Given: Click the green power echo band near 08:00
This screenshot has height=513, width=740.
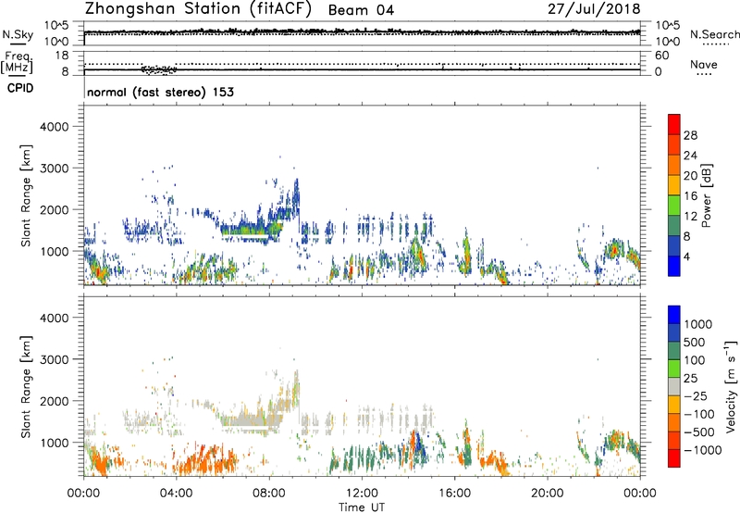Looking at the screenshot, I should coord(250,231).
